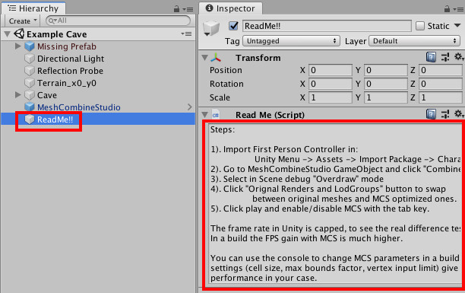Click the Position Z field

click(441, 70)
